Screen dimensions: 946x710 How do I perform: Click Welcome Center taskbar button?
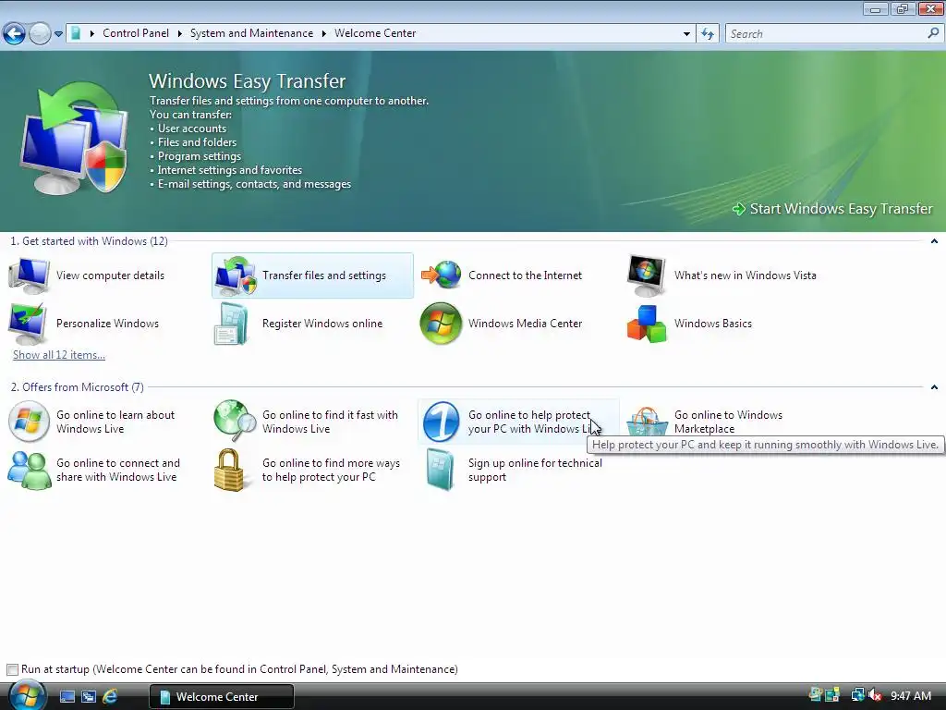(x=222, y=697)
